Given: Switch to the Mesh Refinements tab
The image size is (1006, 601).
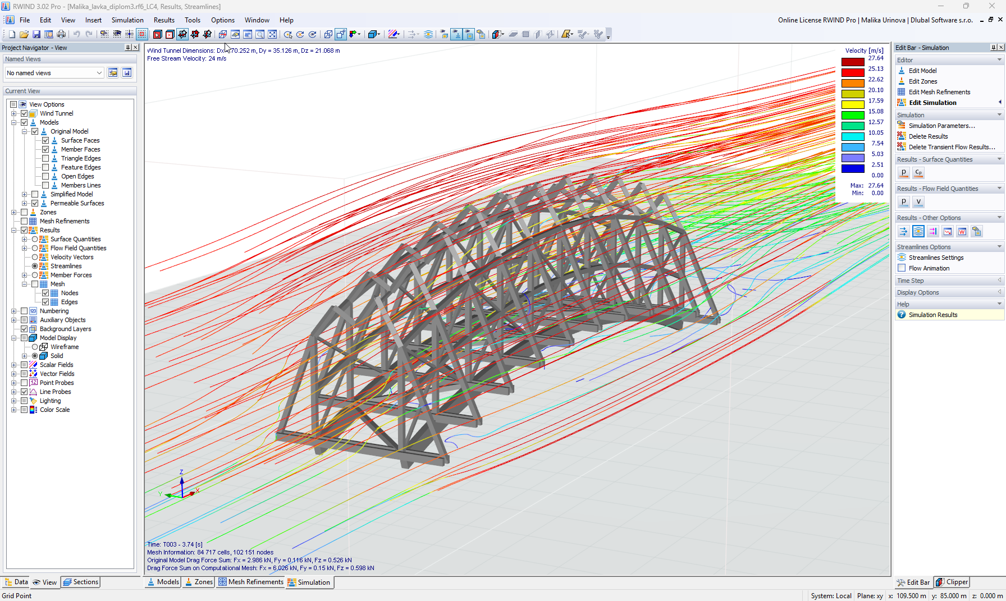Looking at the screenshot, I should (251, 582).
